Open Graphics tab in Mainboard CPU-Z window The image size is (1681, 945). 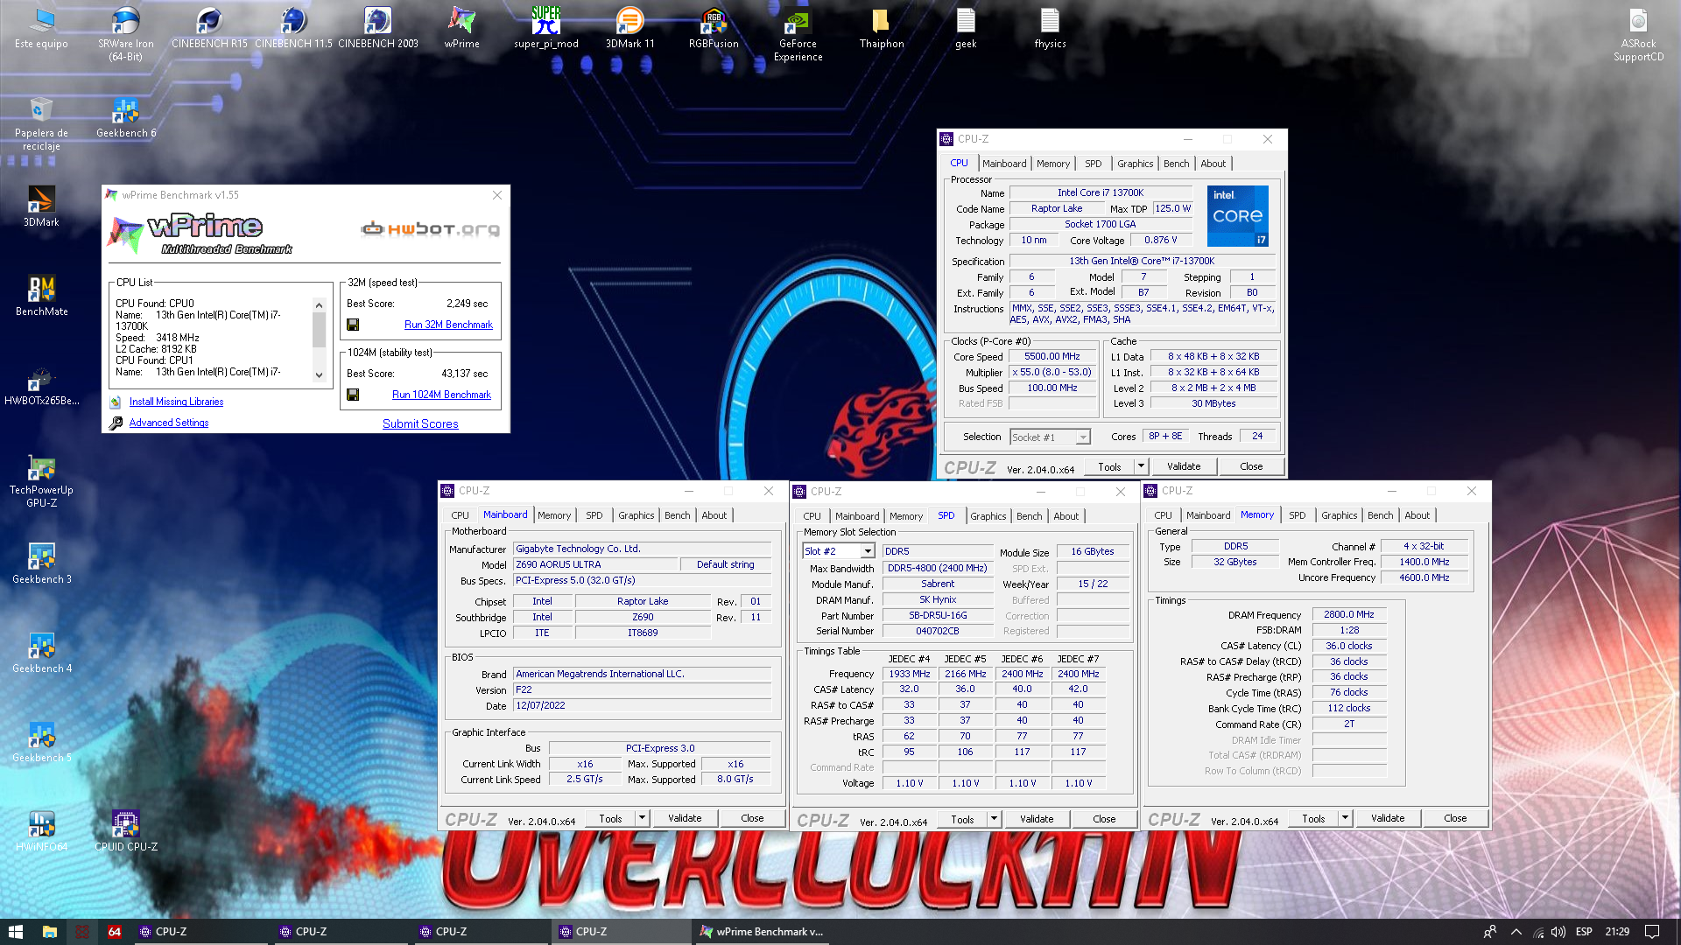coord(636,515)
